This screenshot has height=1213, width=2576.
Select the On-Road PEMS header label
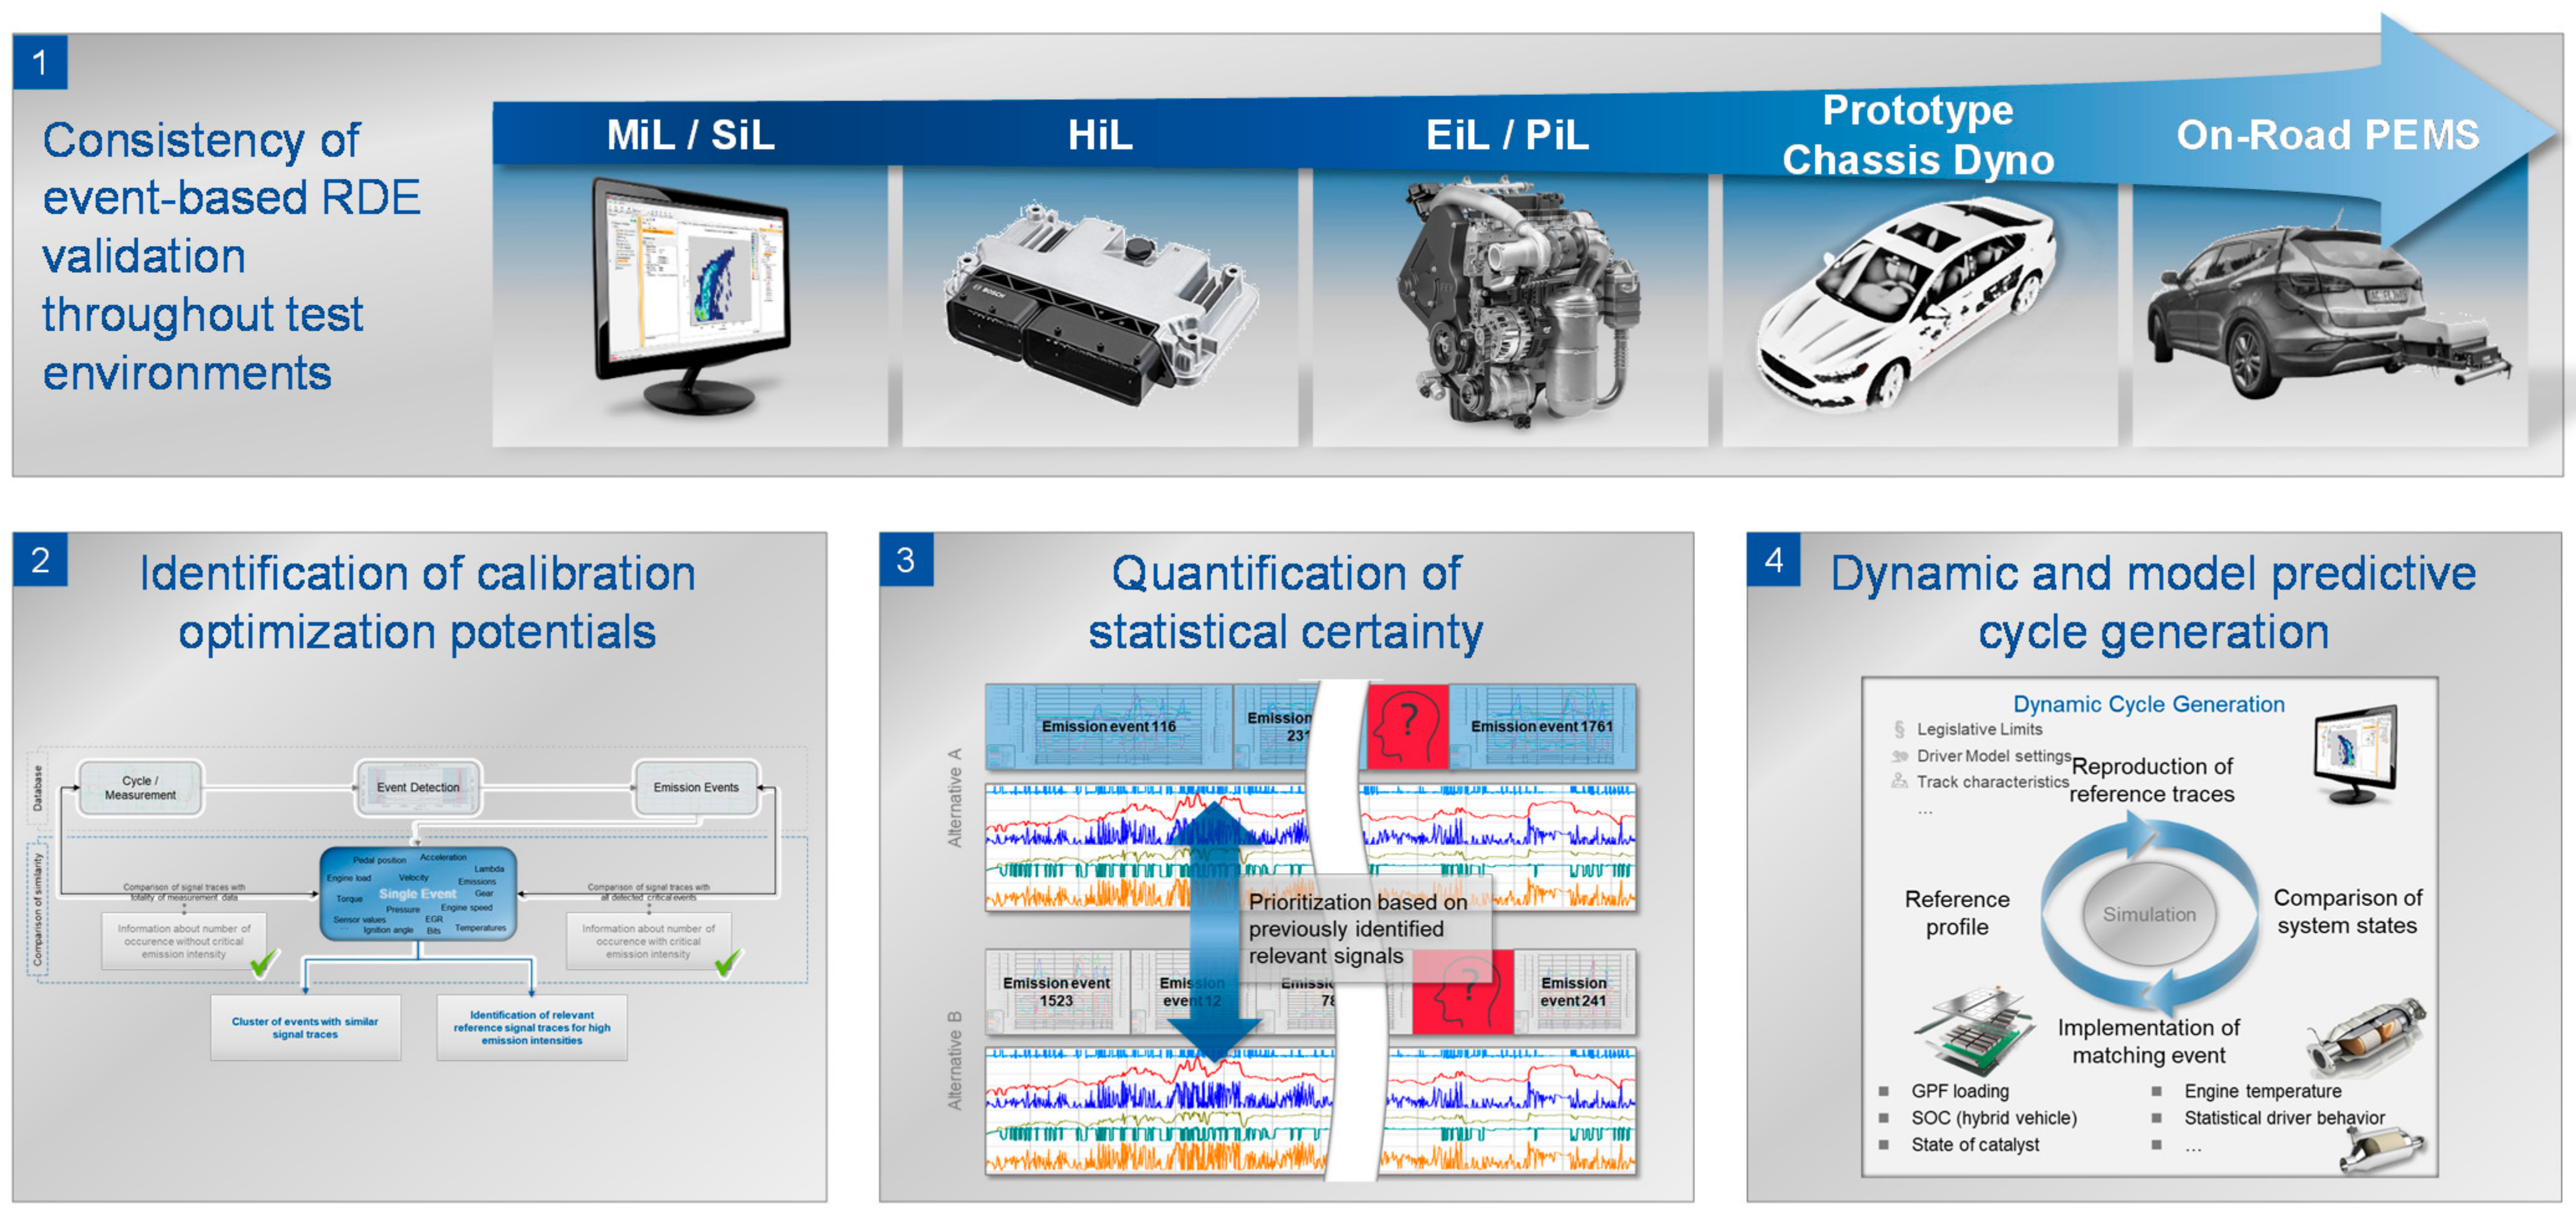[2327, 135]
